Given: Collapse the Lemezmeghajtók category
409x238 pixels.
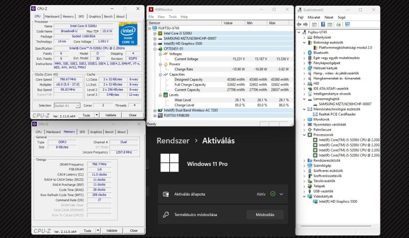Looking at the screenshot, I should click(304, 99).
